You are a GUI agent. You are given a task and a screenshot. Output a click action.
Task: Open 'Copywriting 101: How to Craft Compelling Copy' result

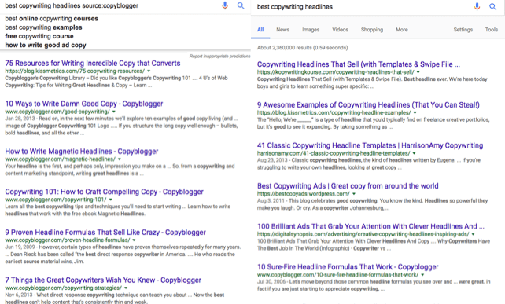[x=104, y=192]
